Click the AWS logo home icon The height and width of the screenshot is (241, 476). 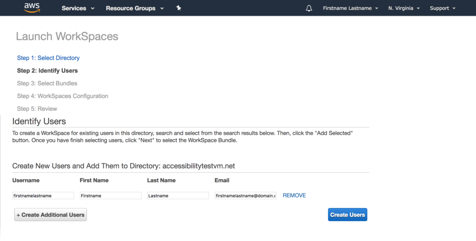coord(32,8)
